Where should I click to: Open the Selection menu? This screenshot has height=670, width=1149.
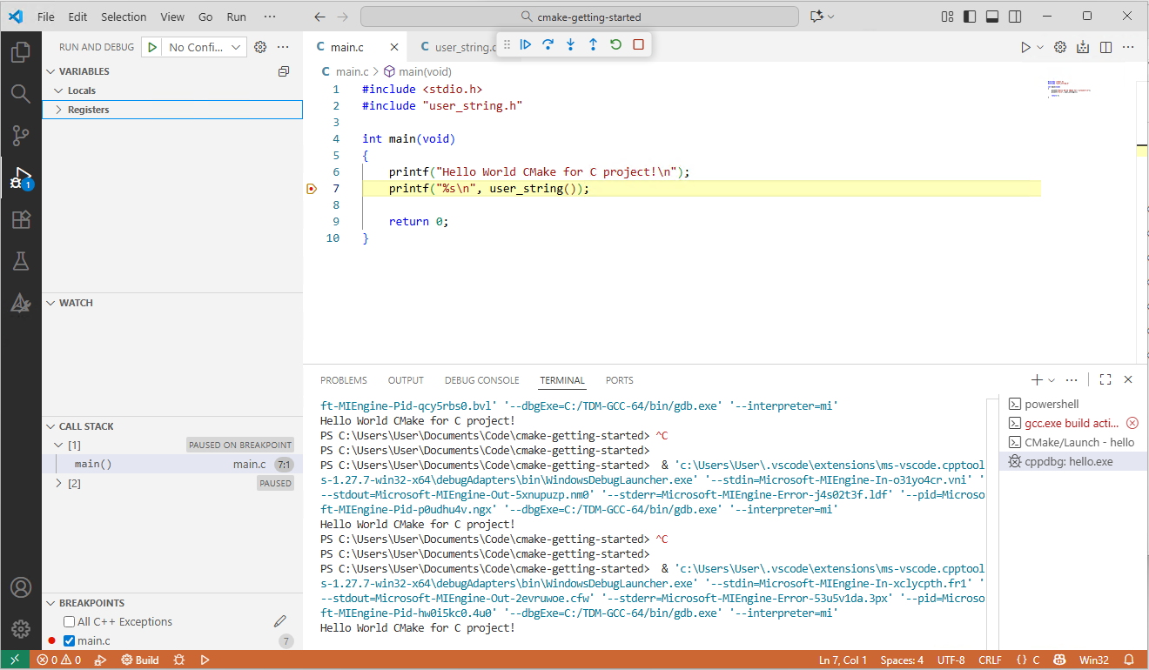124,17
